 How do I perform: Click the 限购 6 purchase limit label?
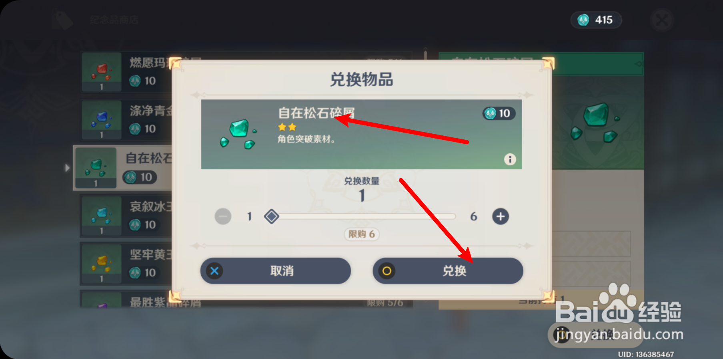tap(362, 234)
